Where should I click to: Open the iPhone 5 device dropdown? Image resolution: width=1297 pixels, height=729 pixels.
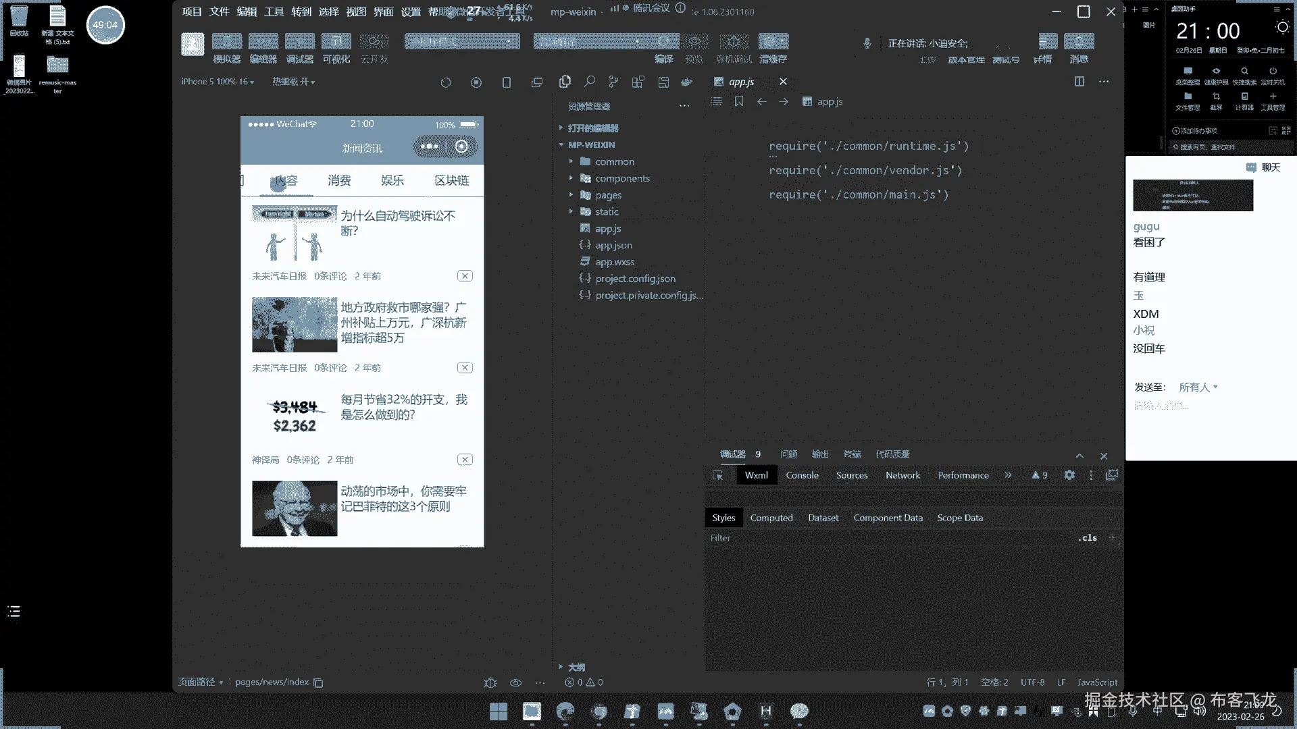click(218, 82)
